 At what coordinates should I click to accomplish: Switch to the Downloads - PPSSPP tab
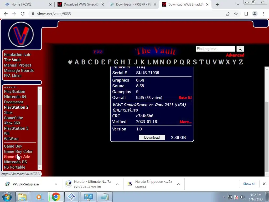133,4
